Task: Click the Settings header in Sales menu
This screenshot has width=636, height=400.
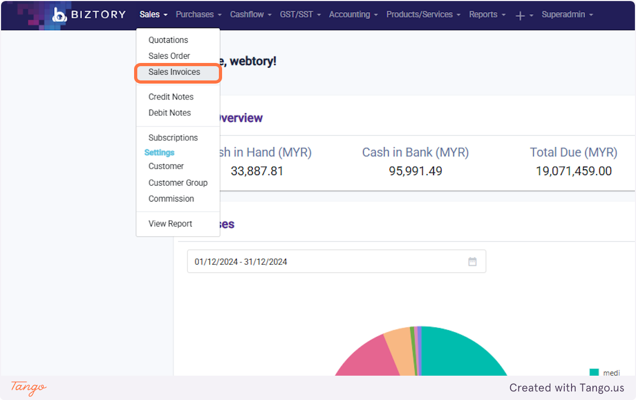Action: [x=160, y=152]
